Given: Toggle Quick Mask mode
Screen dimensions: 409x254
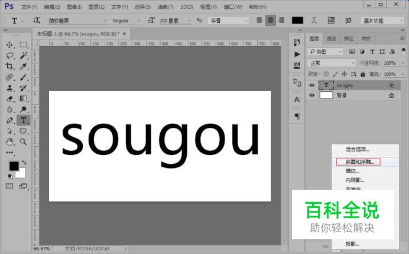Looking at the screenshot, I should pyautogui.click(x=9, y=186).
